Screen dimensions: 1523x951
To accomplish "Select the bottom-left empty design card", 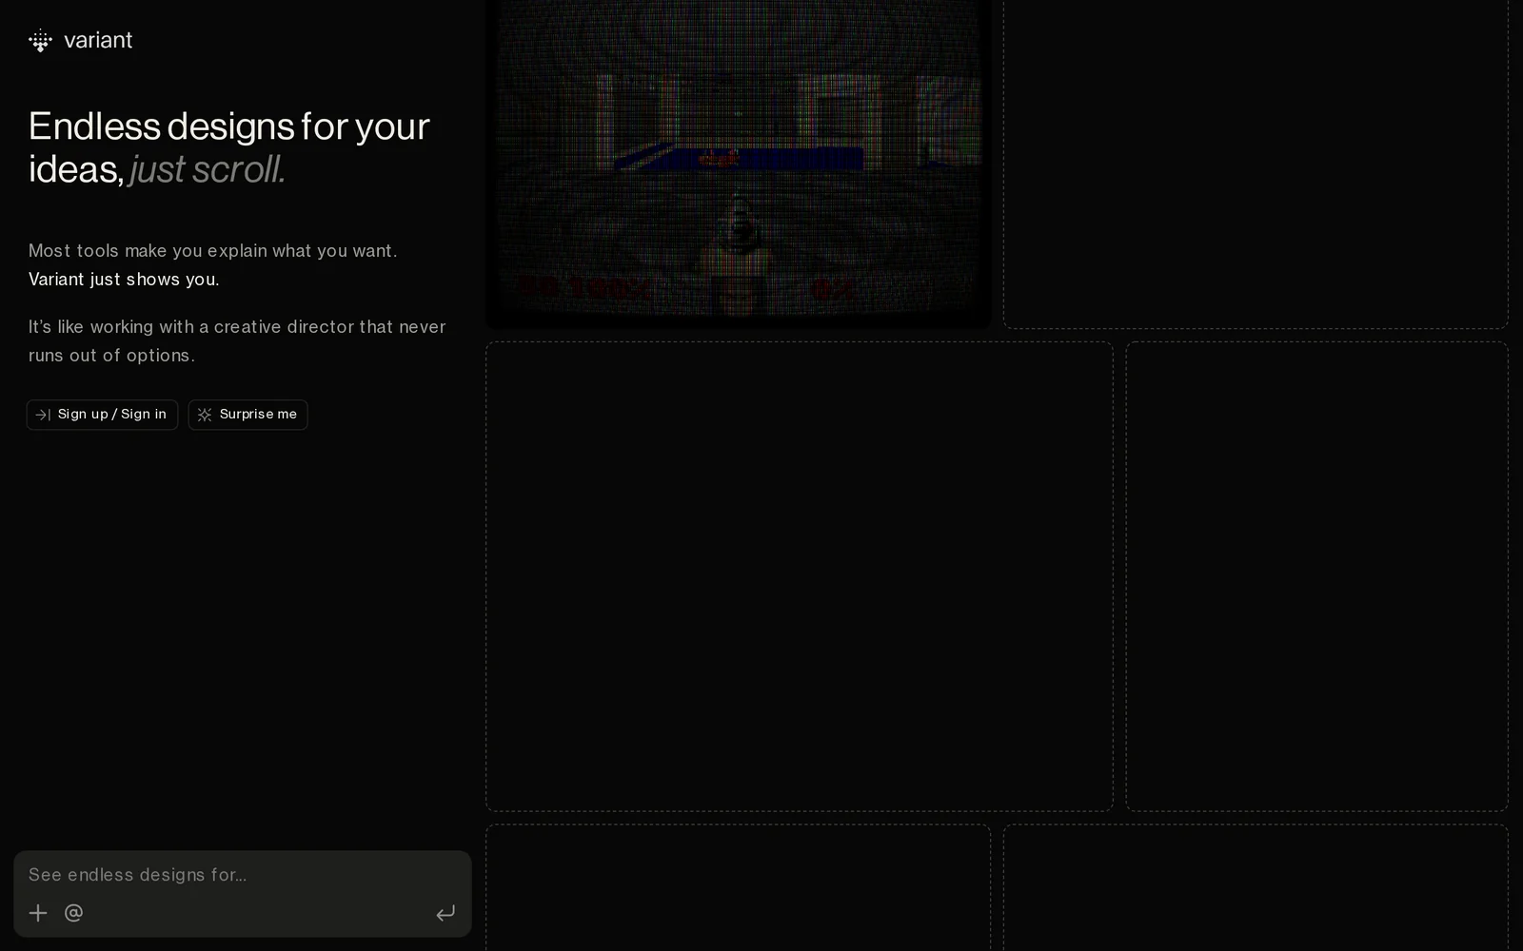I will pos(738,889).
